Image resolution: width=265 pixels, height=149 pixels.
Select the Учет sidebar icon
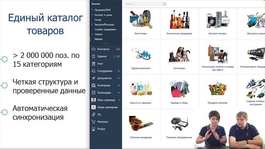(x=94, y=64)
